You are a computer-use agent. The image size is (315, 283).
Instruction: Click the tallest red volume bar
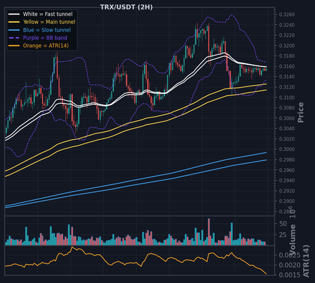(x=209, y=232)
